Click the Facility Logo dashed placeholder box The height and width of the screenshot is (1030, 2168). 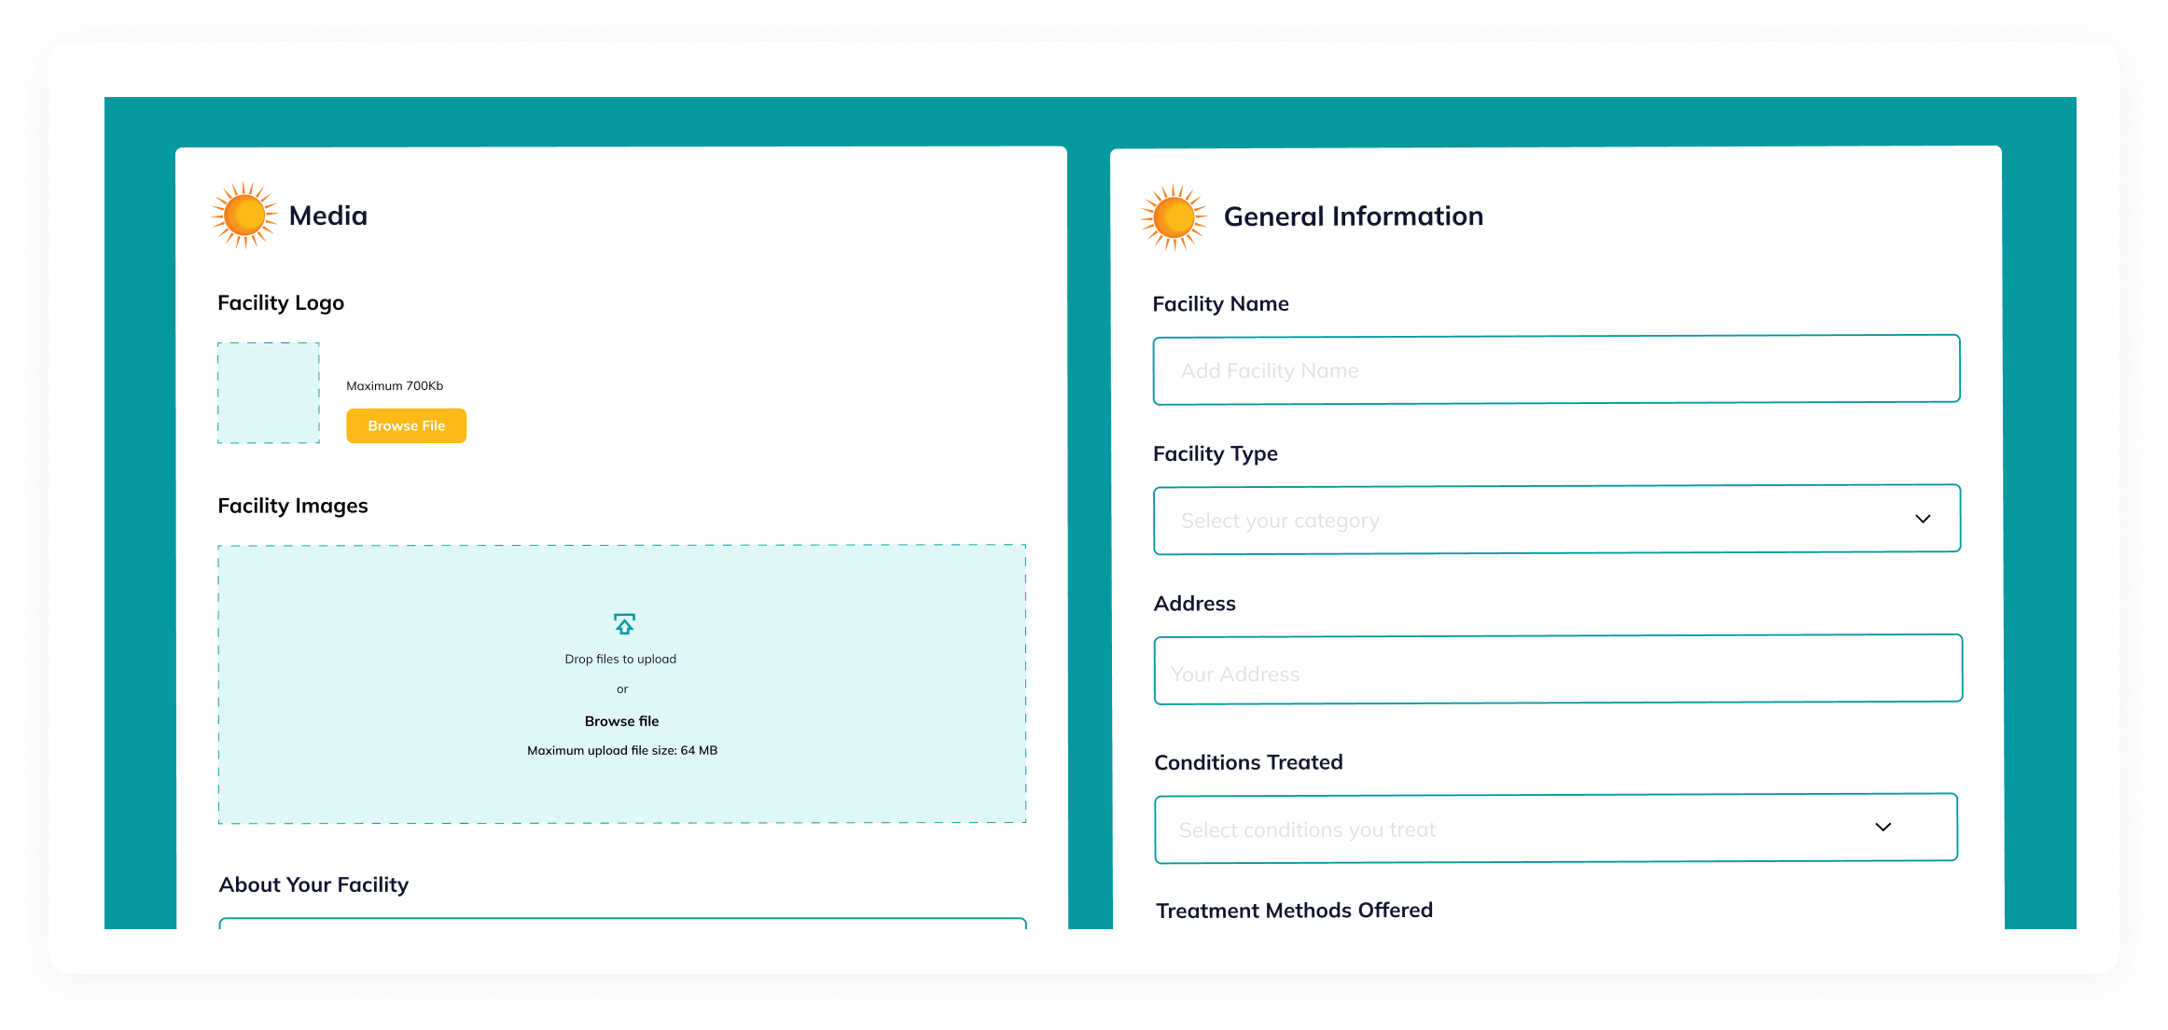pyautogui.click(x=269, y=393)
